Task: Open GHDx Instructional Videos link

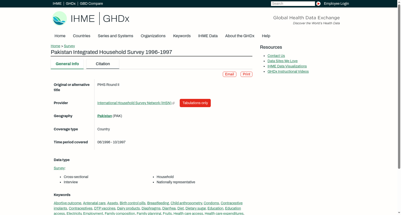Action: pos(288,71)
